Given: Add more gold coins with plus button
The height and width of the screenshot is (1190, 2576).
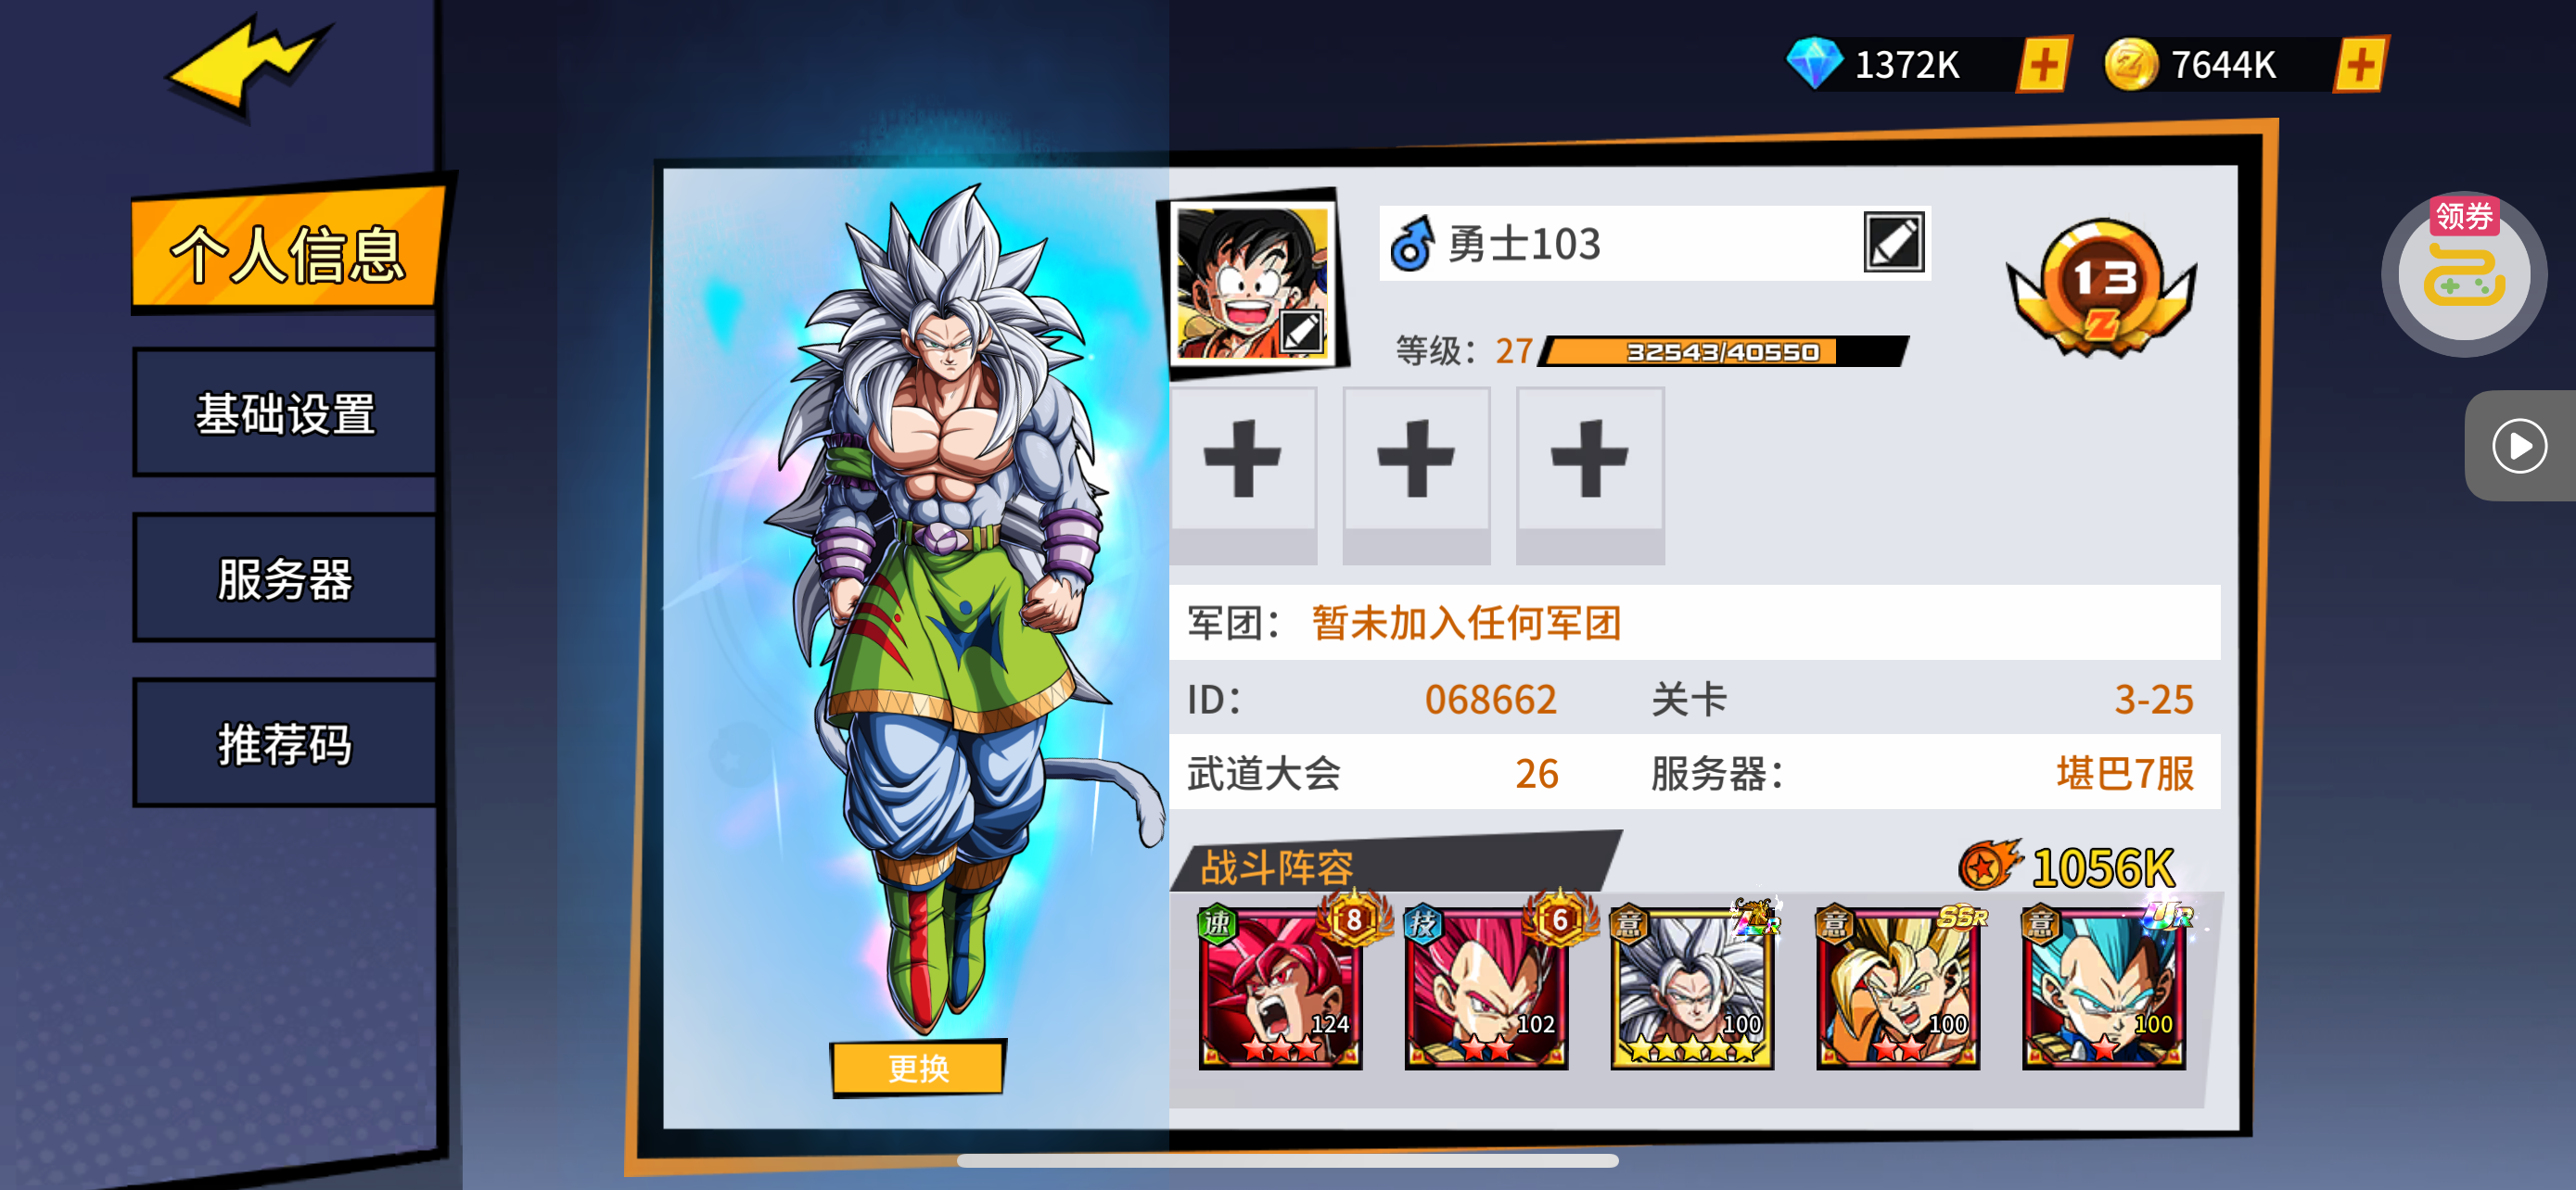Looking at the screenshot, I should pos(2360,66).
